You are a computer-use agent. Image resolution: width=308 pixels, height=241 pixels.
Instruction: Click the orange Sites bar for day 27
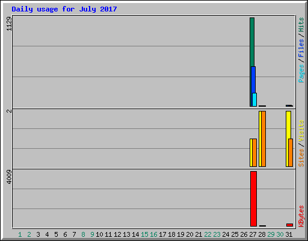coord(254,152)
